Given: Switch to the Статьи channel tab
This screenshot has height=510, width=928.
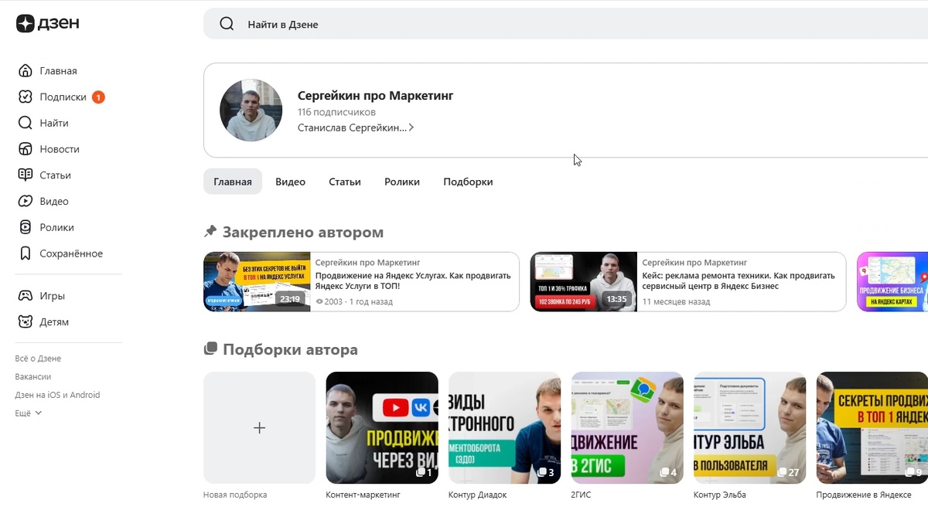Looking at the screenshot, I should coord(345,182).
